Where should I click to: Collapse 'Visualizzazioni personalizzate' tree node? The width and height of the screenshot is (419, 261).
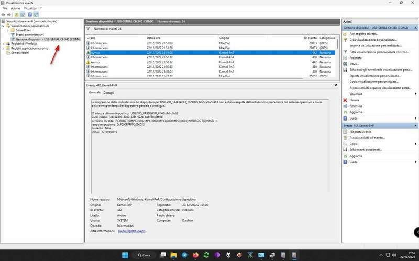pyautogui.click(x=3, y=26)
